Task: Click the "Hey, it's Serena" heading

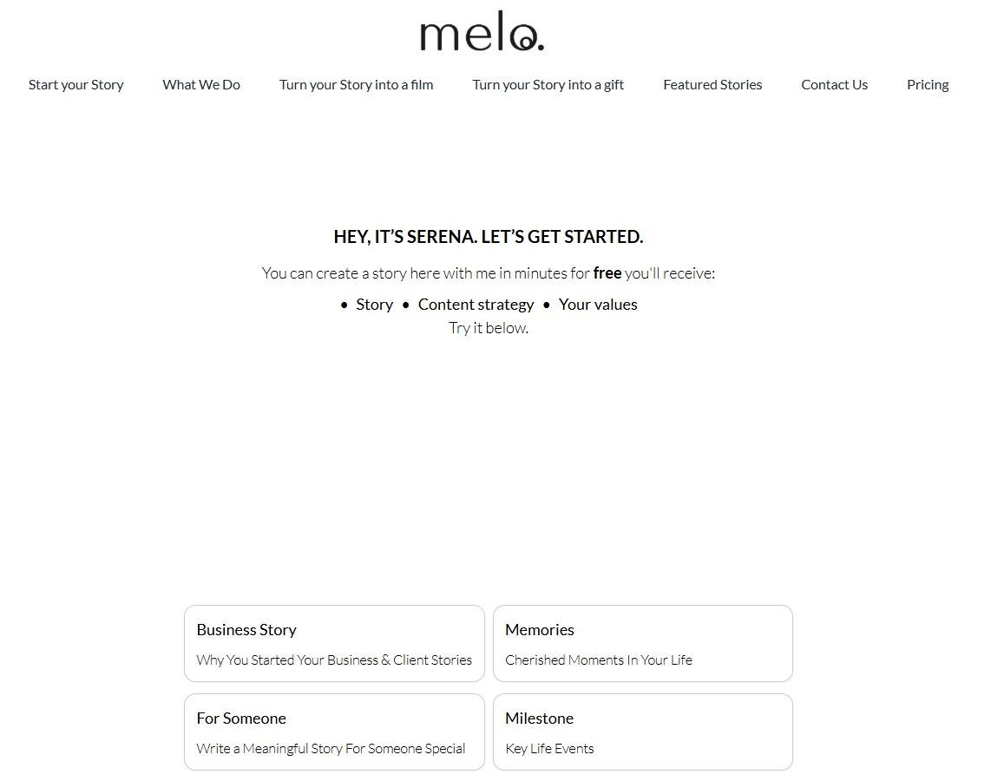Action: click(488, 237)
